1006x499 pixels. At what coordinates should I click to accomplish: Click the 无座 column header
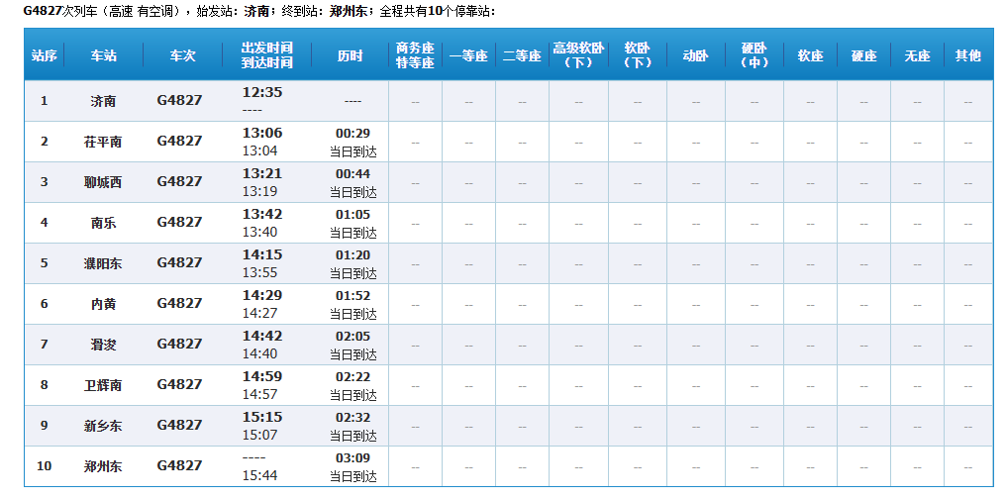pyautogui.click(x=918, y=55)
